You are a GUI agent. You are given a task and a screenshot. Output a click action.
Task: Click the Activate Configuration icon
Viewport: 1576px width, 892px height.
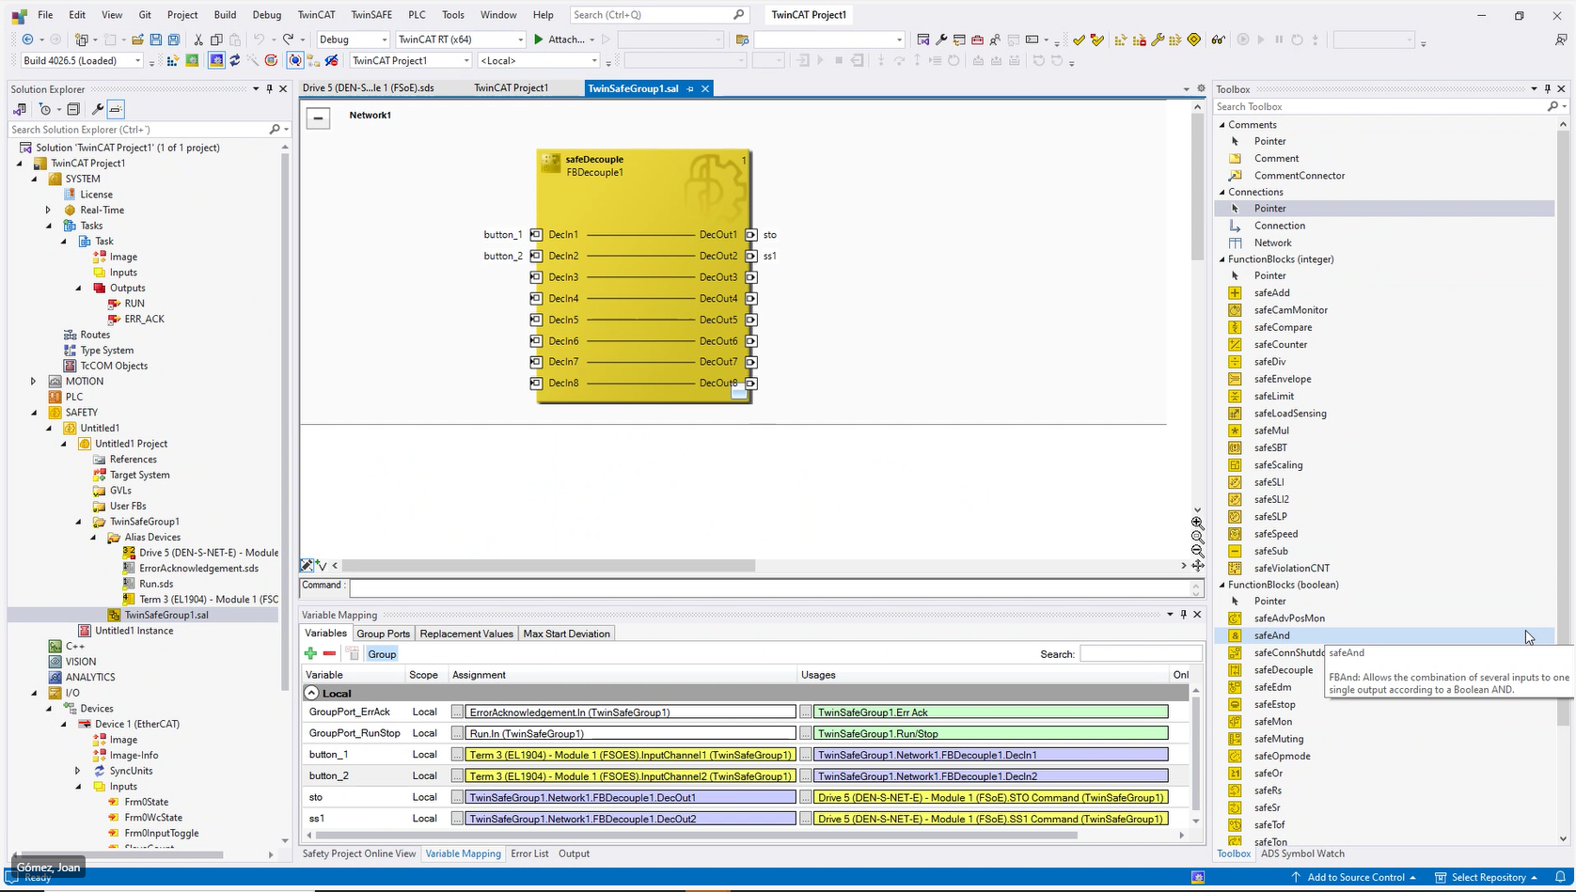click(x=191, y=59)
